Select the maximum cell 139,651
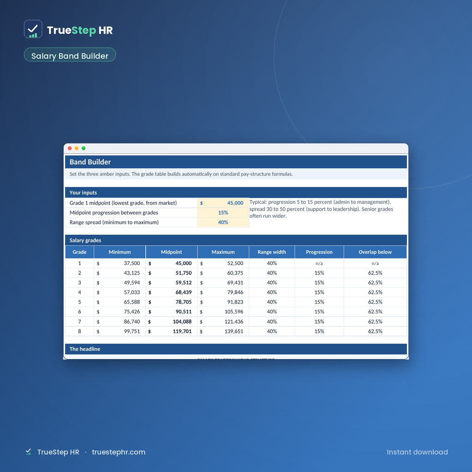 pos(223,331)
